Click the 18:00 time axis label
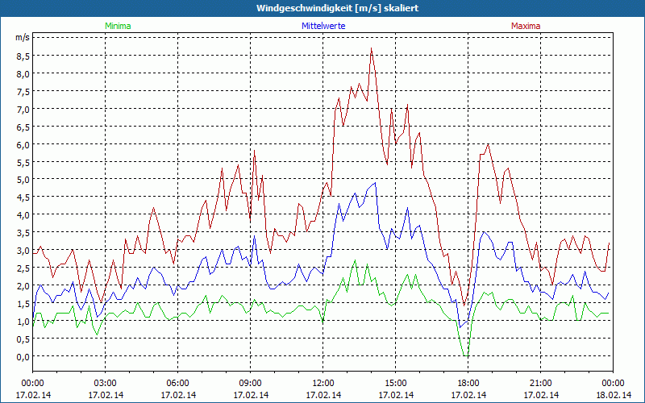This screenshot has width=645, height=403. 468,384
